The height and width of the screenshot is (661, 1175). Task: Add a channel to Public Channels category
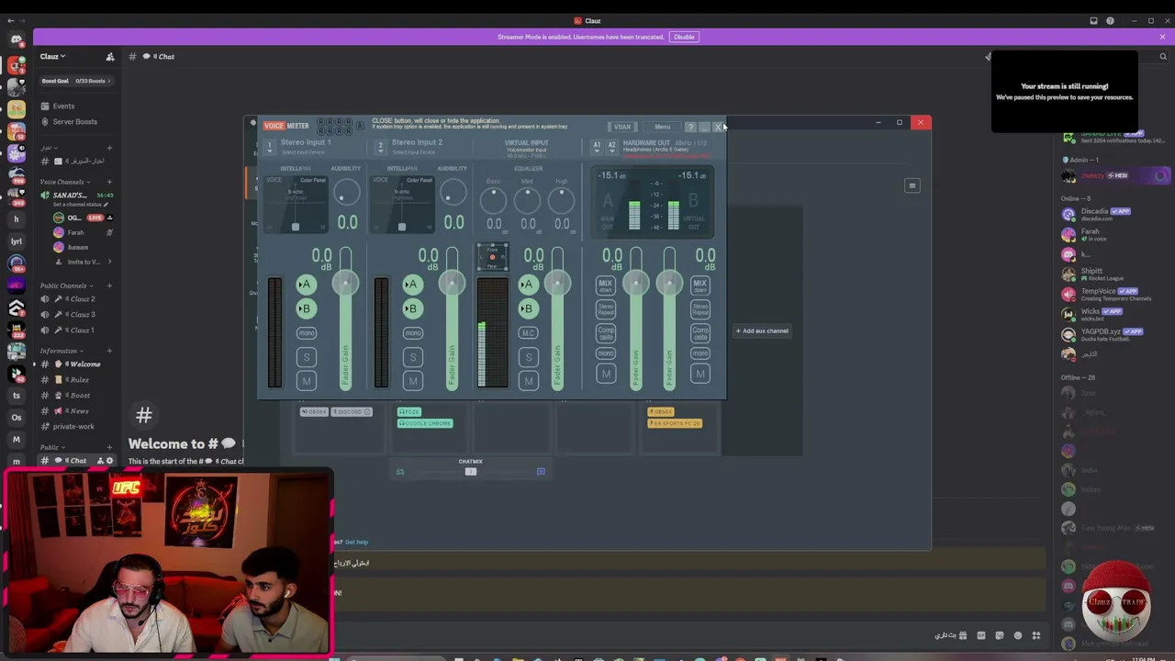pos(109,286)
